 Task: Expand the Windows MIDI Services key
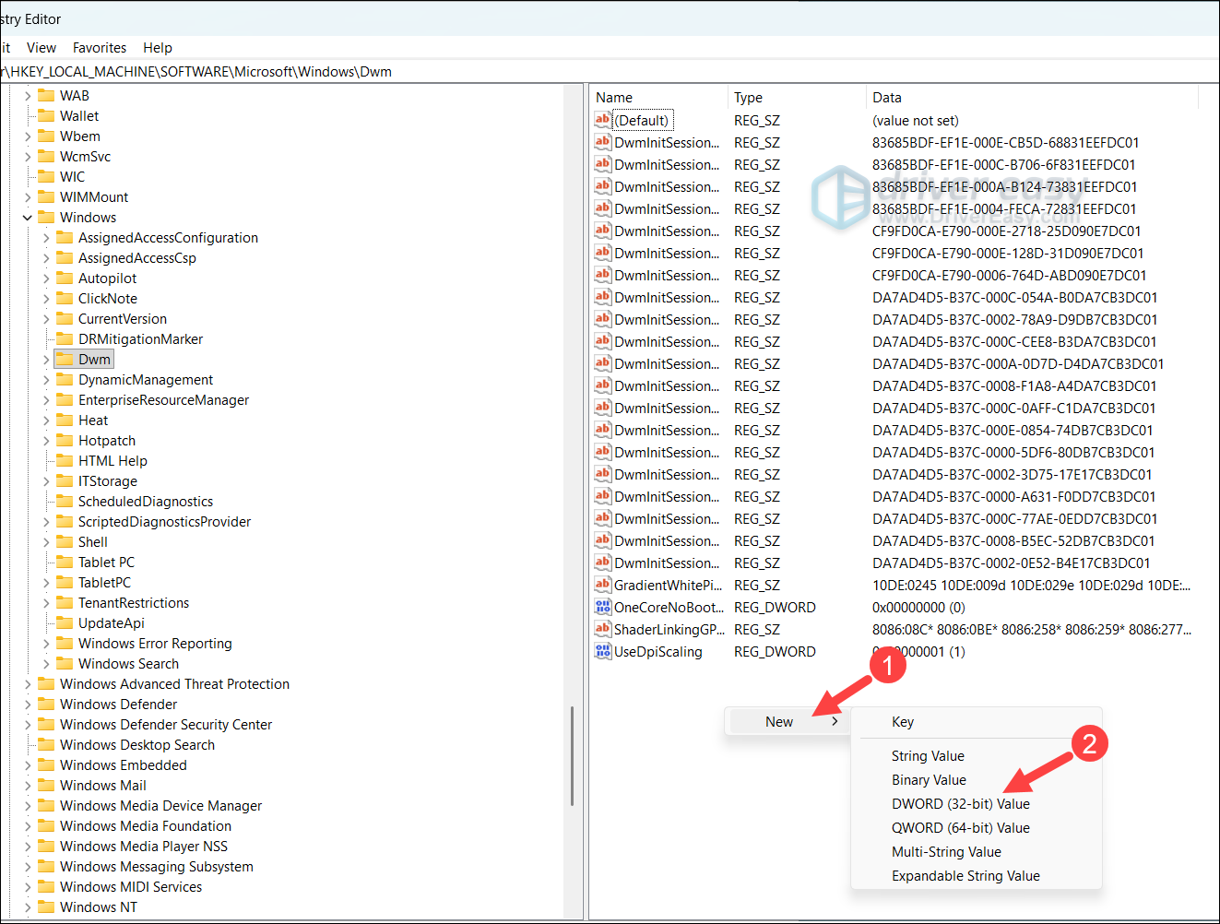click(28, 887)
